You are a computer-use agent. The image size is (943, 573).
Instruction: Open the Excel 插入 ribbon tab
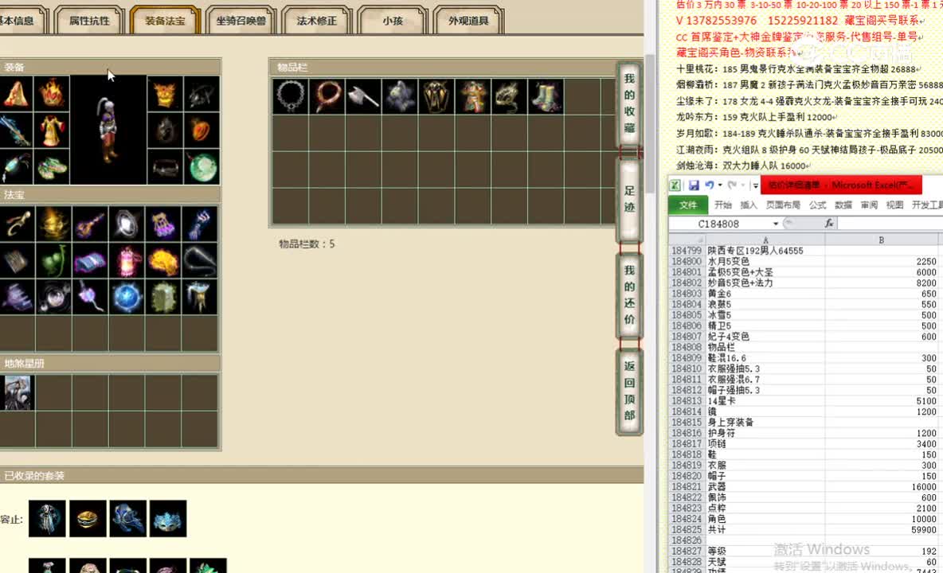click(749, 205)
